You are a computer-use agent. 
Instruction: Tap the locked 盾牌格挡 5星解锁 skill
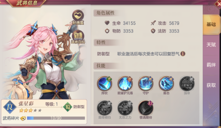point(105,108)
